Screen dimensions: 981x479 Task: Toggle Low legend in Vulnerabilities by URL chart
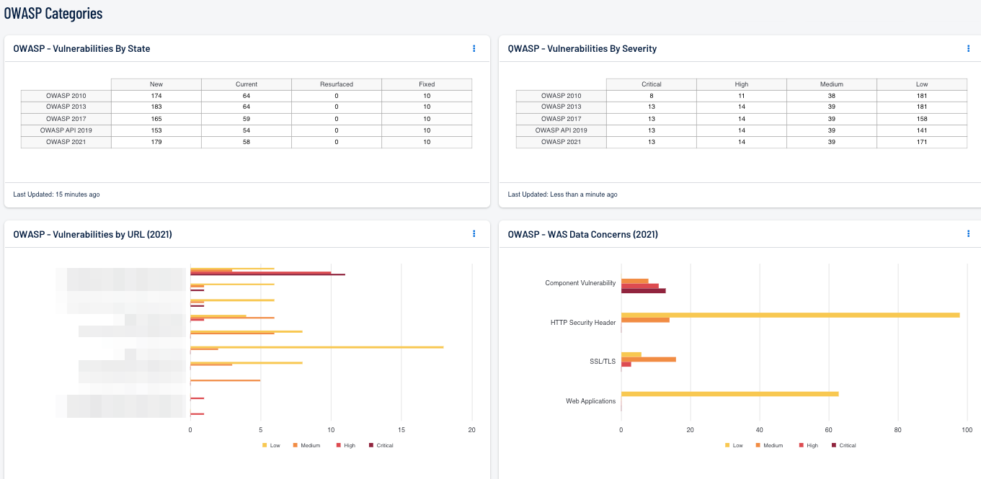click(271, 445)
